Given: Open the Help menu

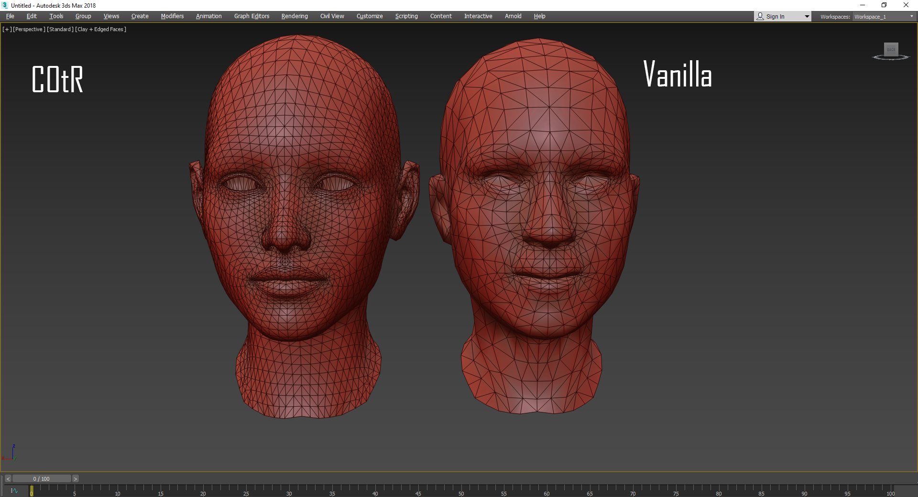Looking at the screenshot, I should coord(539,16).
